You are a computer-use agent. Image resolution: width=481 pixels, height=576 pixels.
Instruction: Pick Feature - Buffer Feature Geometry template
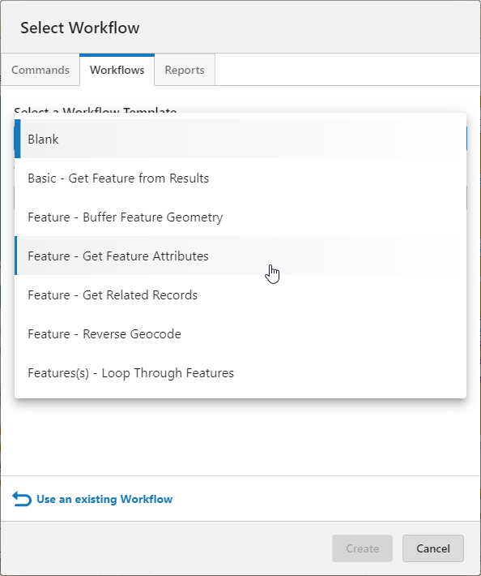click(240, 217)
